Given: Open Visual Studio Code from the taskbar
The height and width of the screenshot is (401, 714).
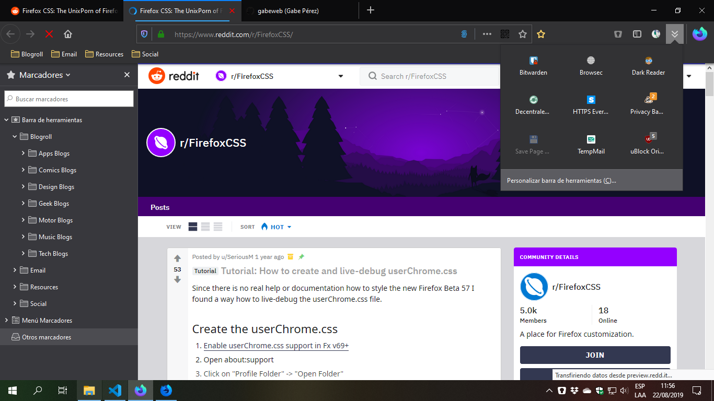Looking at the screenshot, I should pos(115,390).
